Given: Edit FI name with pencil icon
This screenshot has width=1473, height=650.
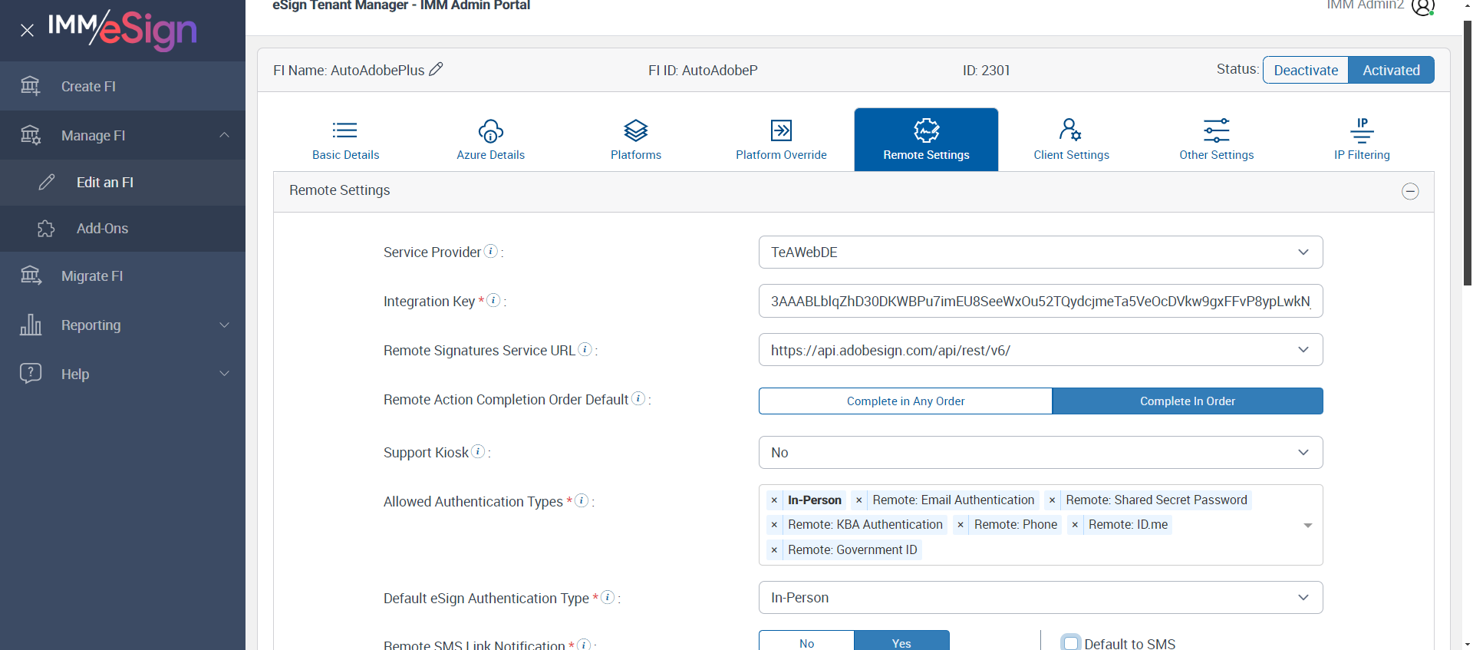Looking at the screenshot, I should 436,69.
